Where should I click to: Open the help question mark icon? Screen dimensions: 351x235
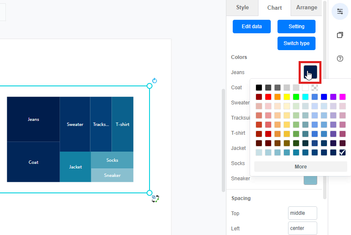coord(340,59)
